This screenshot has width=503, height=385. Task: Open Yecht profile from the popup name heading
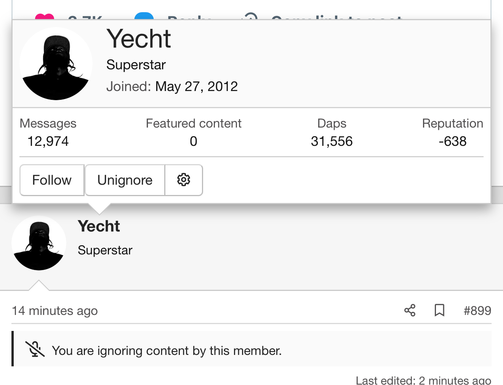(x=139, y=38)
